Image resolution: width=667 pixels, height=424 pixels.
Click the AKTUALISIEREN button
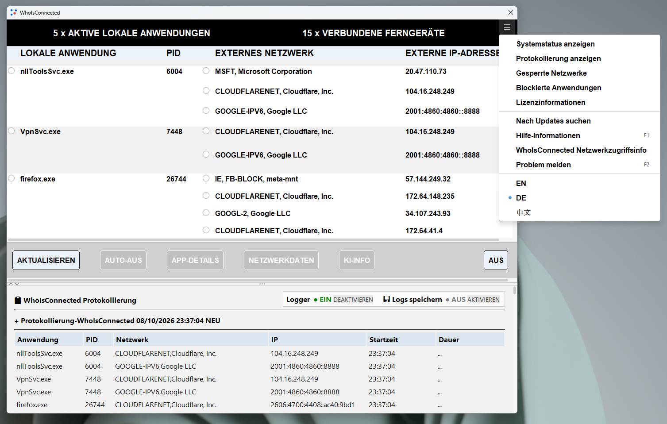click(46, 260)
